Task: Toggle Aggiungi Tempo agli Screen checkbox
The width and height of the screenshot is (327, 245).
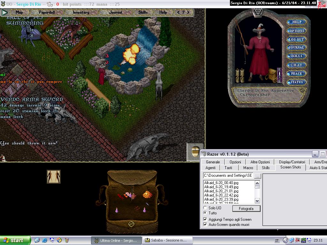Action: pos(205,219)
